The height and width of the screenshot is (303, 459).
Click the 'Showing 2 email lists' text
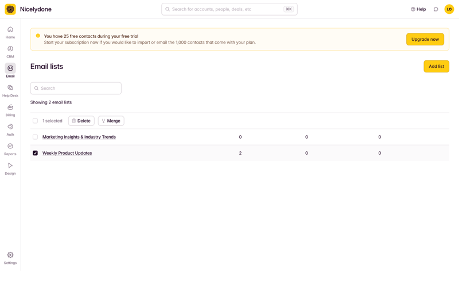tap(51, 102)
